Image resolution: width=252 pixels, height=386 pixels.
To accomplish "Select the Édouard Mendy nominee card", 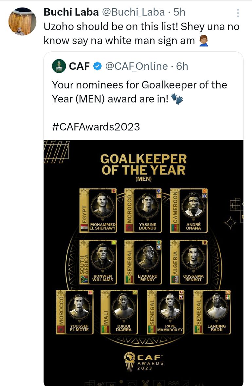I will [143, 262].
